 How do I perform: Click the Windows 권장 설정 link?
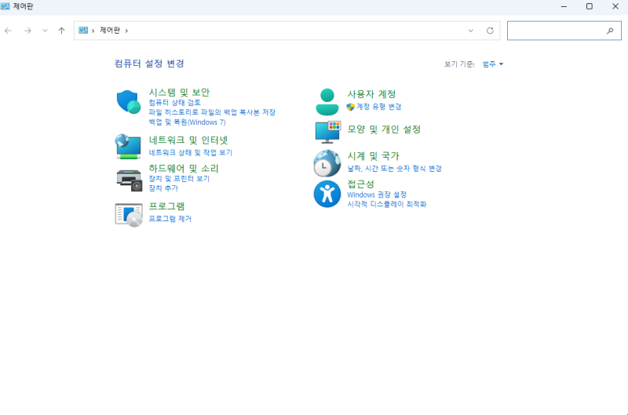click(x=377, y=195)
